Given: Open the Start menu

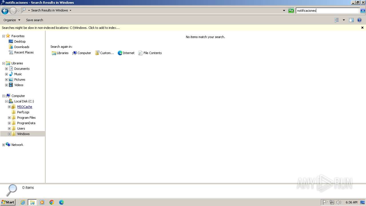Looking at the screenshot, I should coord(8,202).
